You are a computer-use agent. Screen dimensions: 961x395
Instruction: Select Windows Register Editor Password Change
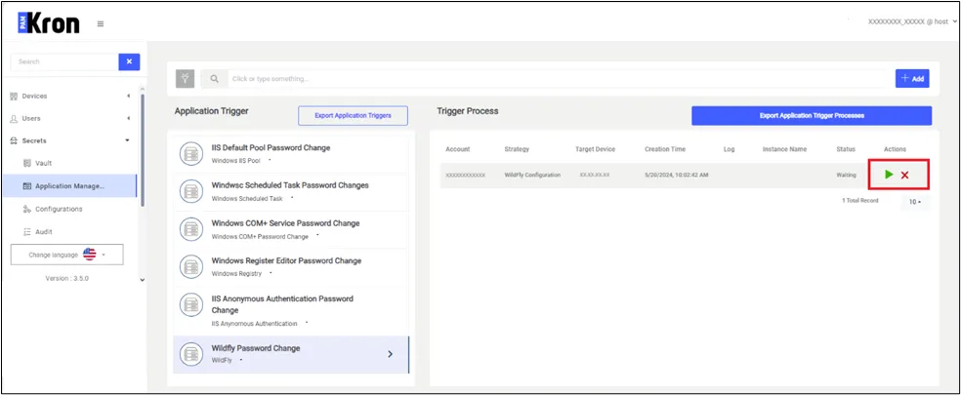(290, 267)
